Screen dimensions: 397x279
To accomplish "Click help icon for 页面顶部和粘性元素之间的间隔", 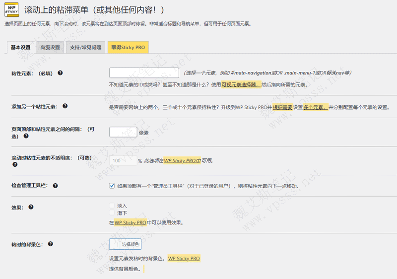I will tap(26, 136).
